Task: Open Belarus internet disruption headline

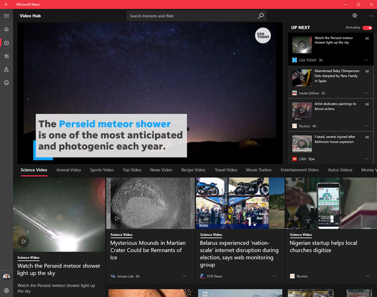Action: [239, 254]
